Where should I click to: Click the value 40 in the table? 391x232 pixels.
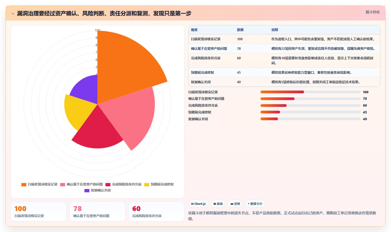tap(239, 82)
